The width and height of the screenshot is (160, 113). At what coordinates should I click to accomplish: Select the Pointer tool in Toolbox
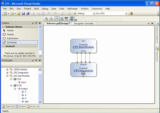[10, 30]
